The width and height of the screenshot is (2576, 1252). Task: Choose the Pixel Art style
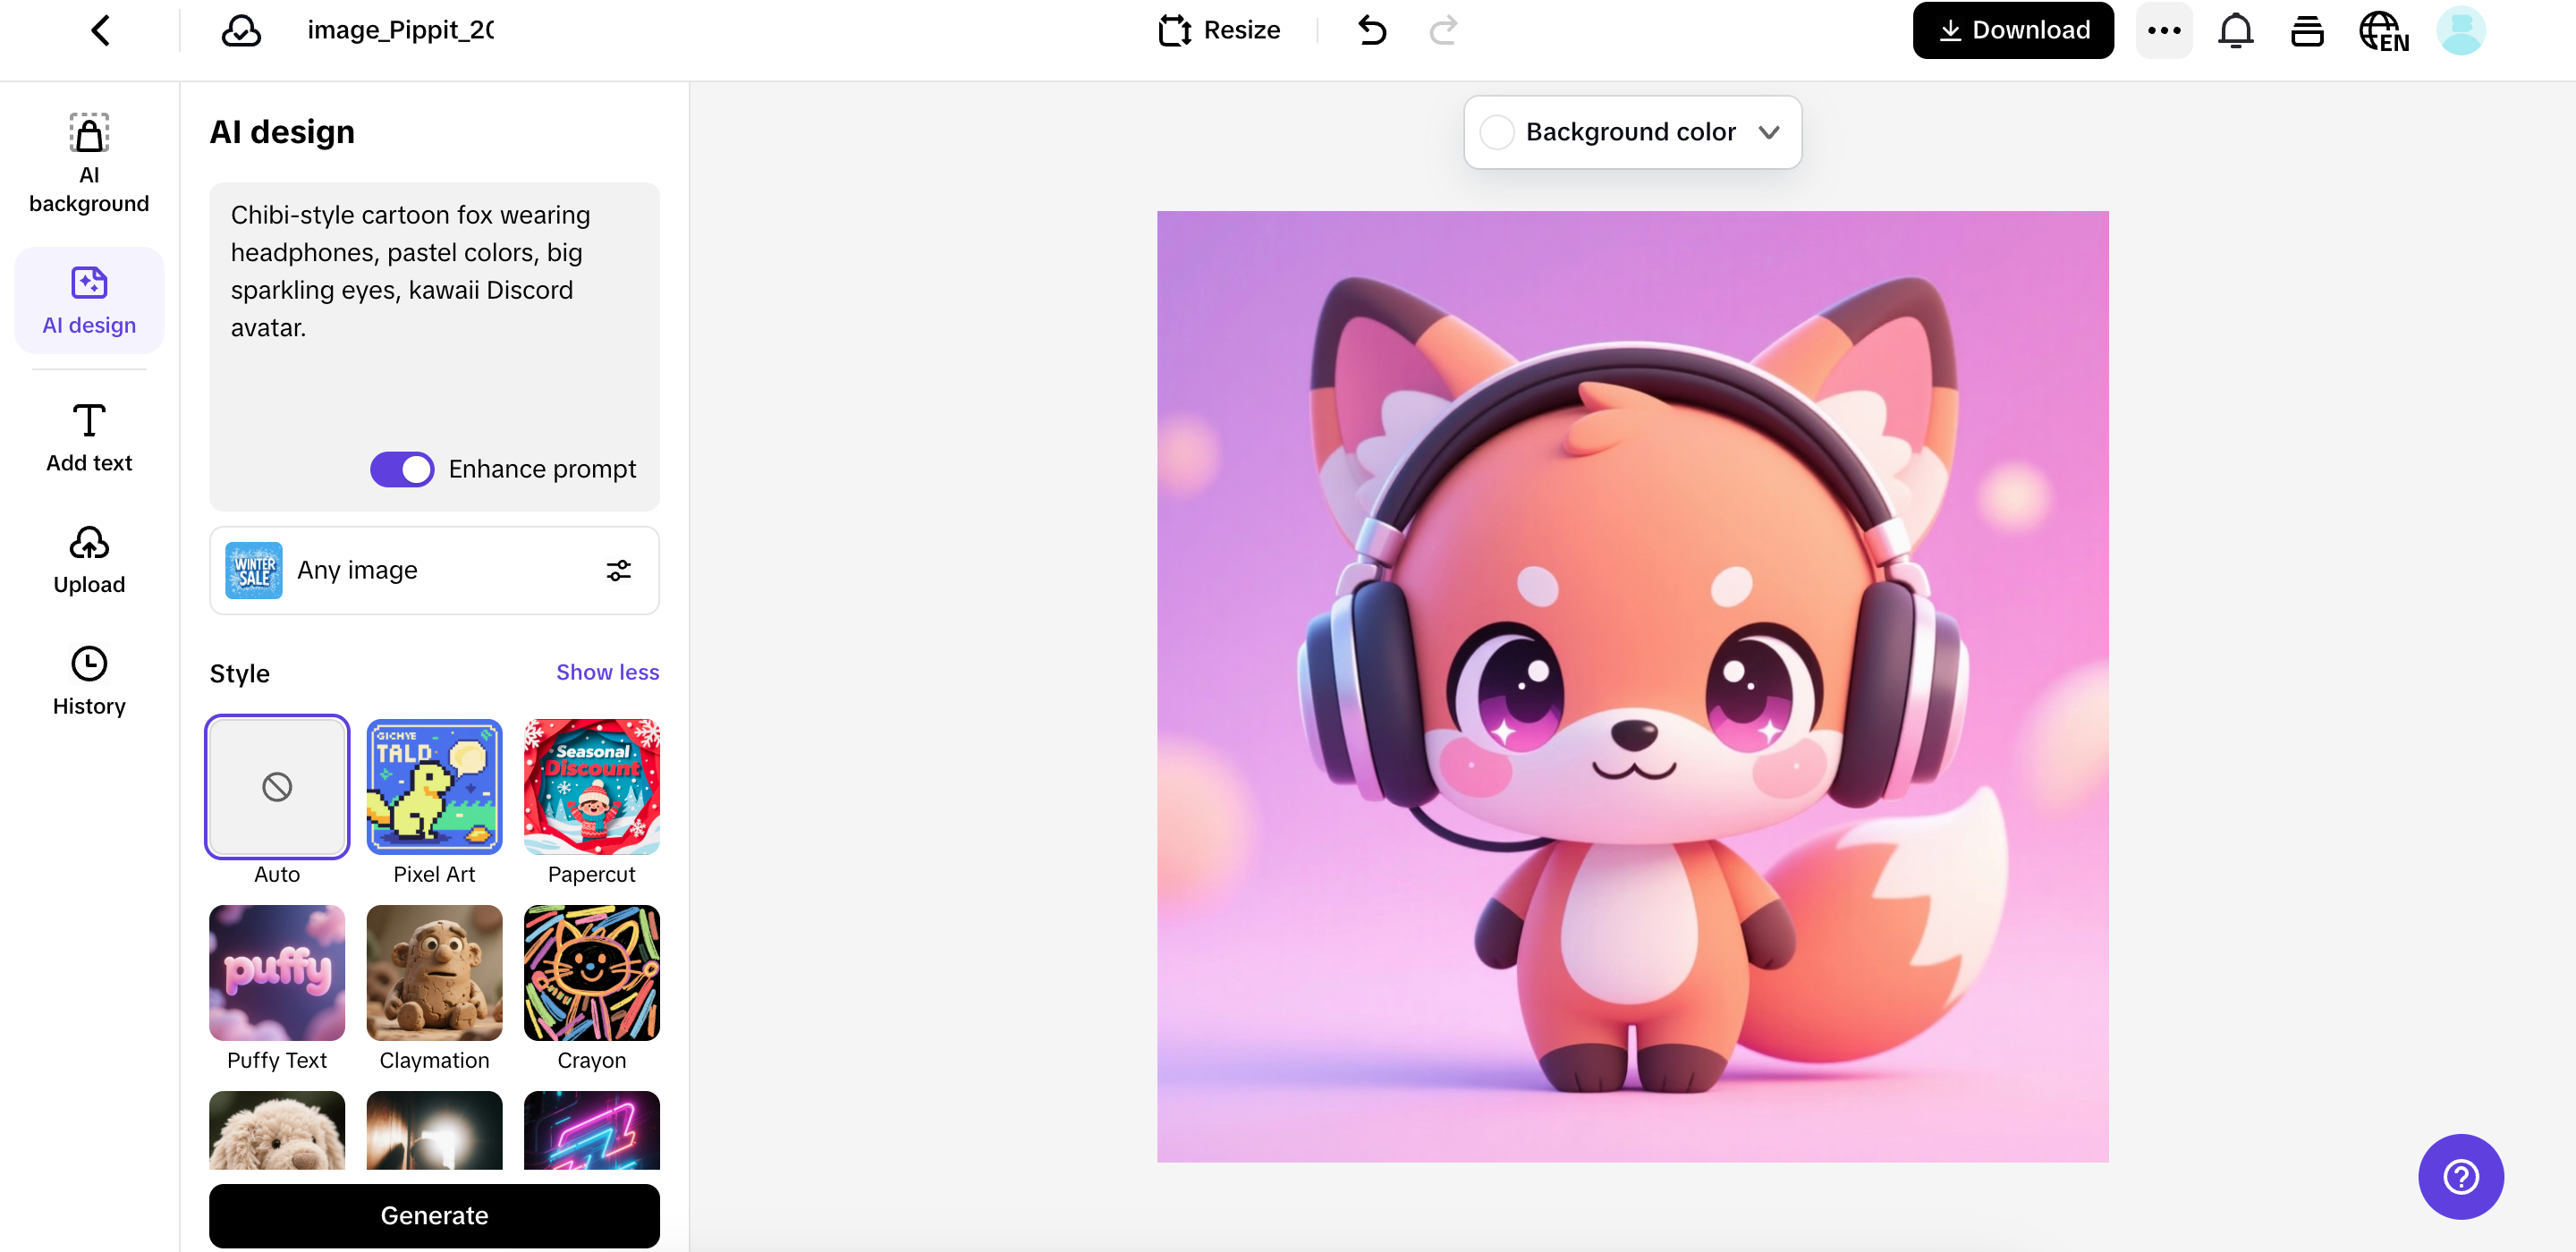pos(433,787)
